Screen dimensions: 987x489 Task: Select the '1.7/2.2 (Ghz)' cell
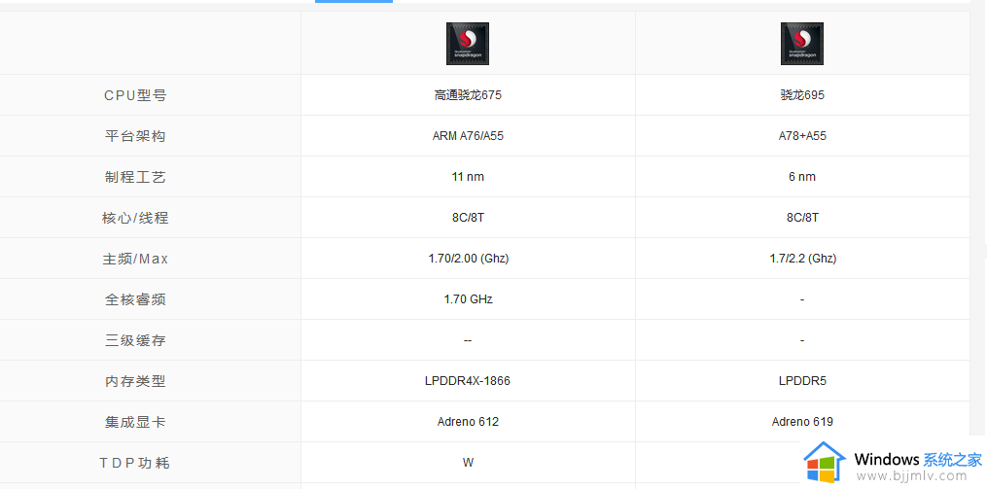click(802, 259)
